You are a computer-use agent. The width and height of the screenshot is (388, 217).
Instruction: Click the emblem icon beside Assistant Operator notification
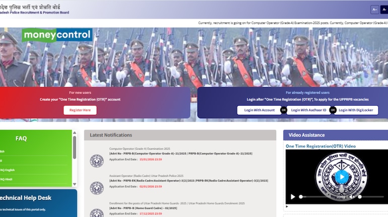point(97,188)
